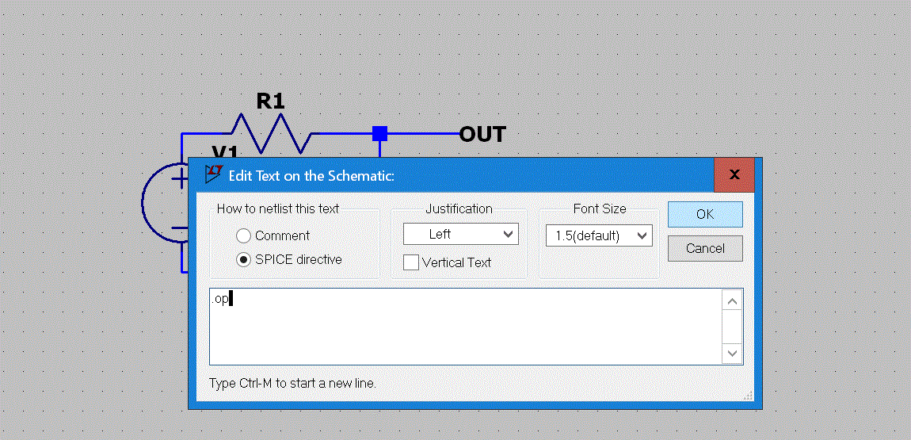The image size is (911, 440).
Task: Click the text box scroll down arrow
Action: 733,353
